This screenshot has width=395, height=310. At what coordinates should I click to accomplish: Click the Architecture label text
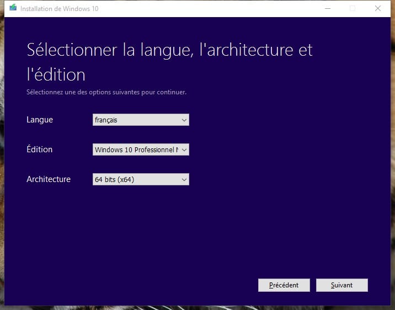(x=49, y=179)
